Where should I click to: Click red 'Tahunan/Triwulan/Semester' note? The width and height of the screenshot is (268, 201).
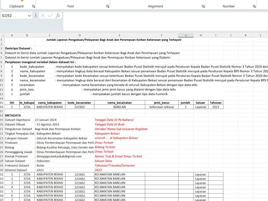pyautogui.click(x=115, y=165)
